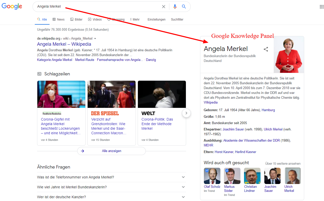Click Über 15 weitere ansehen

283,164
